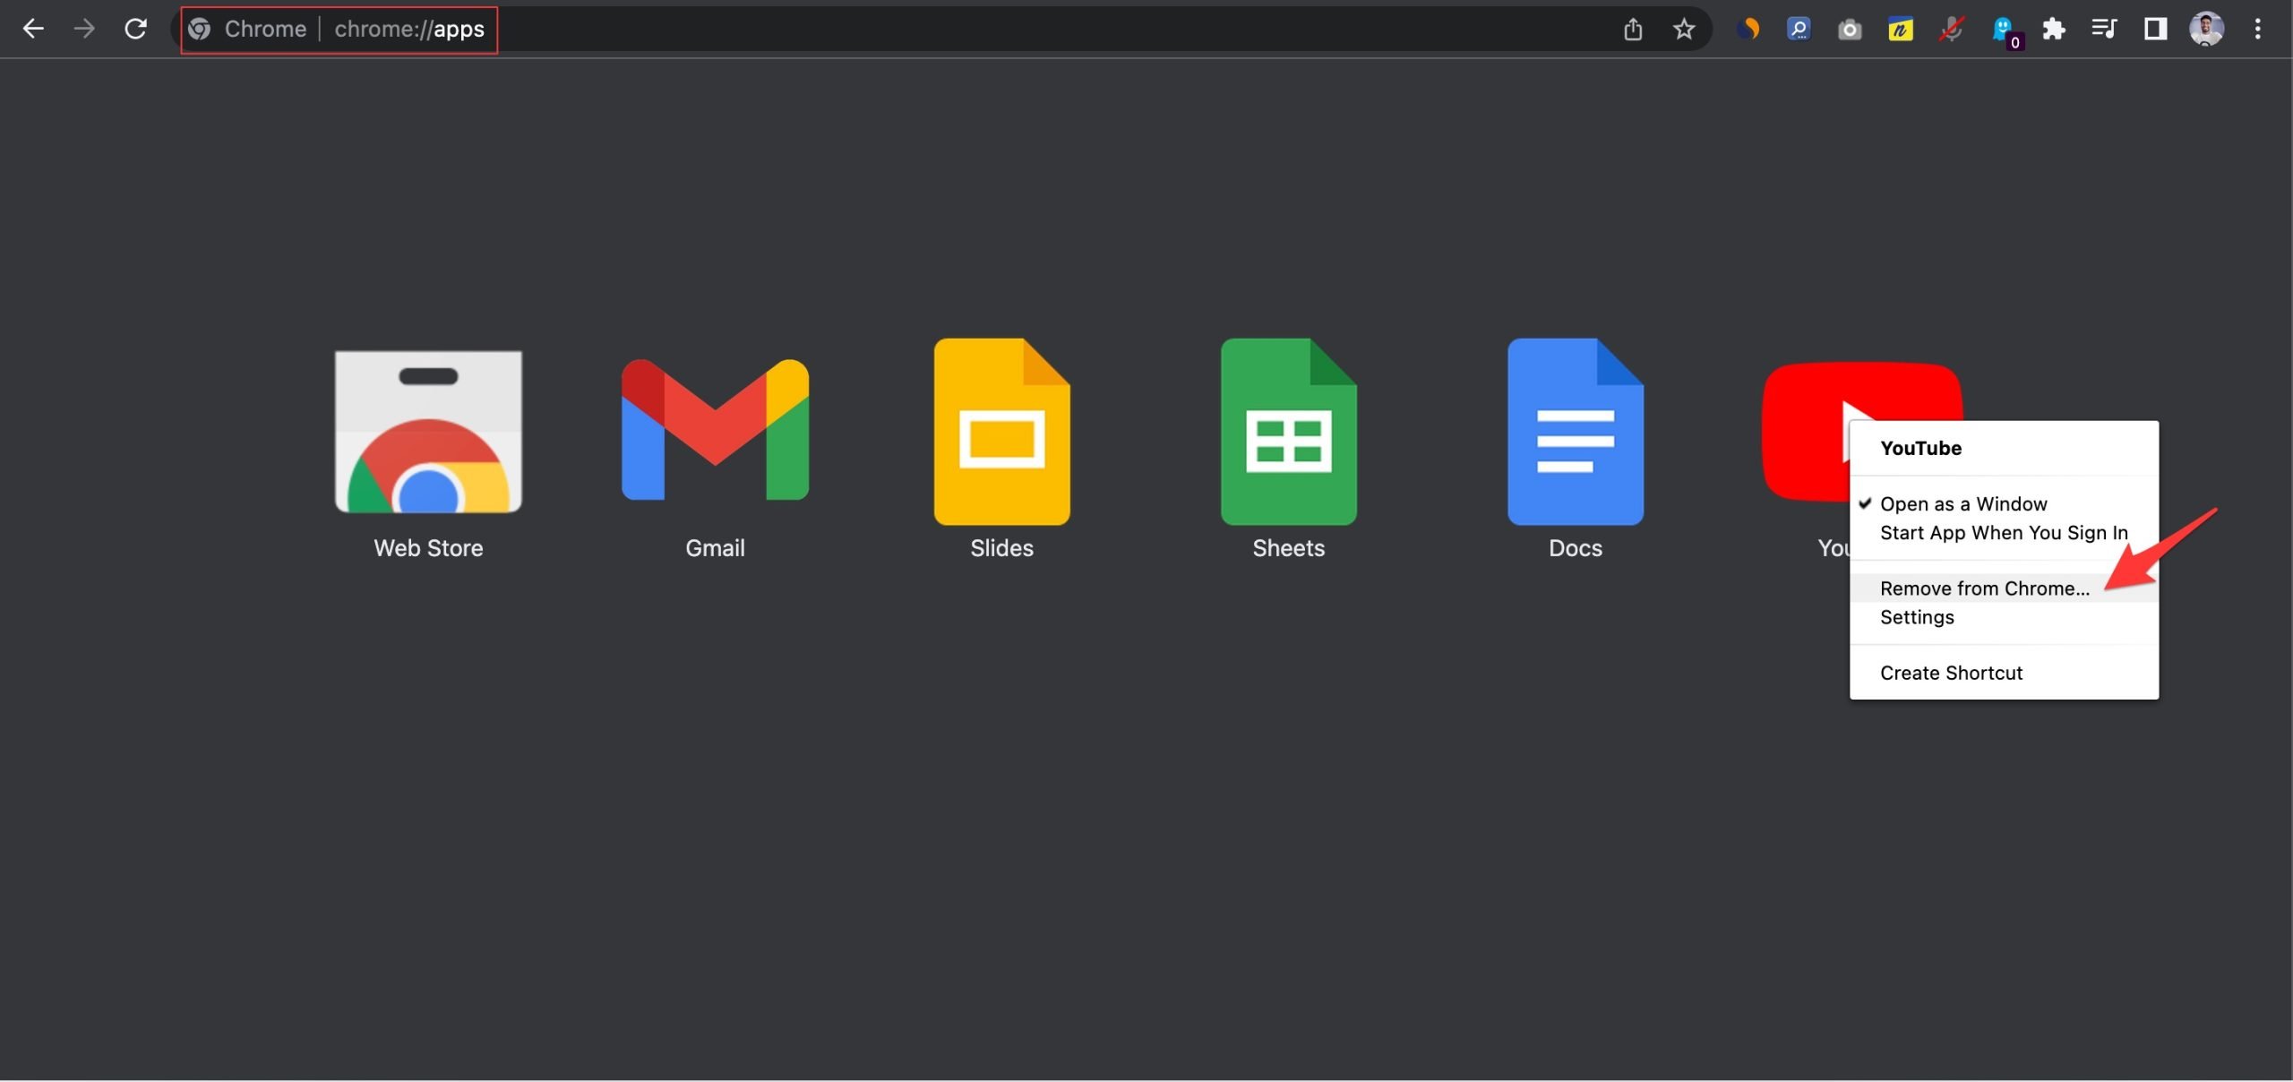The width and height of the screenshot is (2293, 1082).
Task: Choose Create Shortcut
Action: [2004, 673]
